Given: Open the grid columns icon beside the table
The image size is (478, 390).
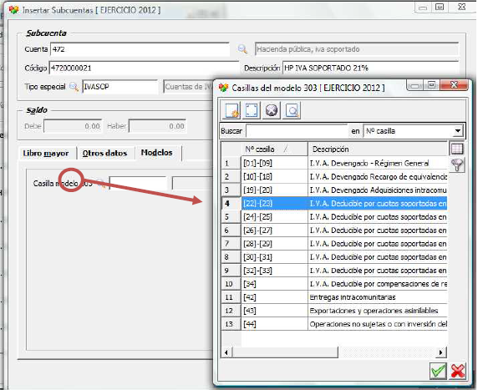Looking at the screenshot, I should (457, 149).
